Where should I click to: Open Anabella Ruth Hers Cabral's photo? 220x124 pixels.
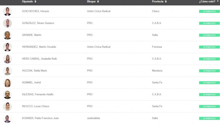click(x=7, y=59)
